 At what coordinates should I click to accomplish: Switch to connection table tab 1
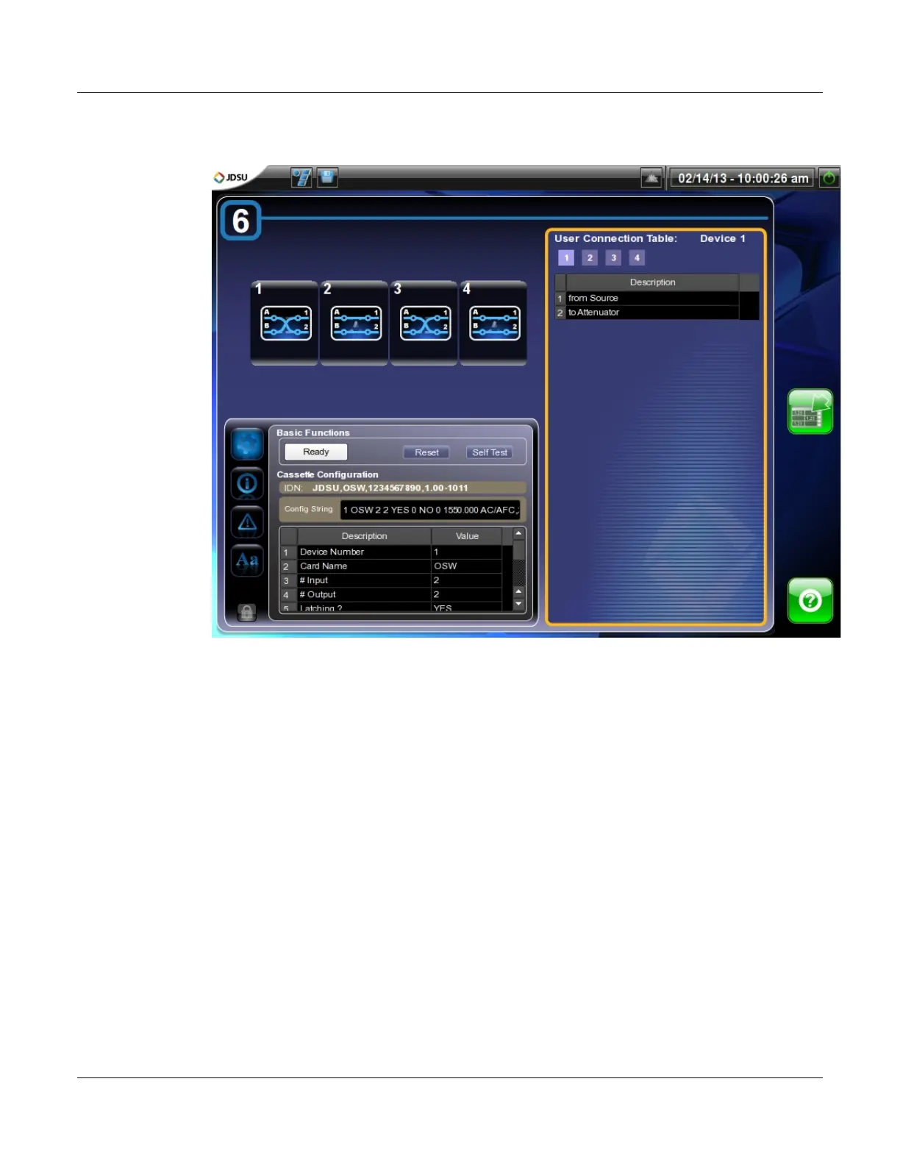pos(566,257)
